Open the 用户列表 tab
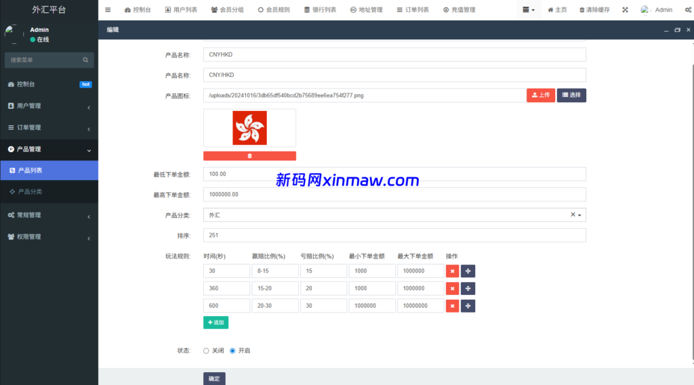 click(x=181, y=9)
